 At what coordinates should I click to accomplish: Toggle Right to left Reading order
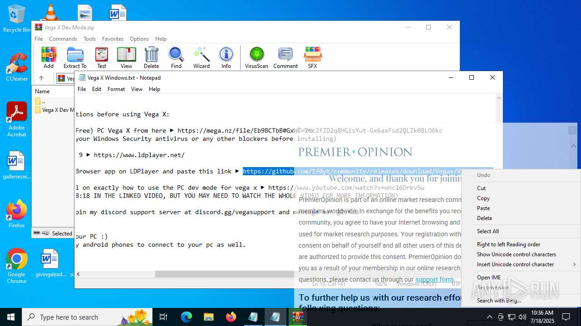521,244
